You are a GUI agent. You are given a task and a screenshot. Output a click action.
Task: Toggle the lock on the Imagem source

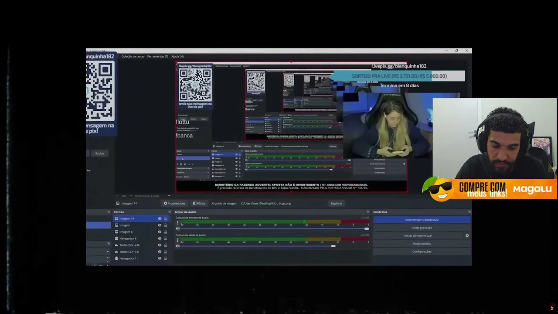165,225
